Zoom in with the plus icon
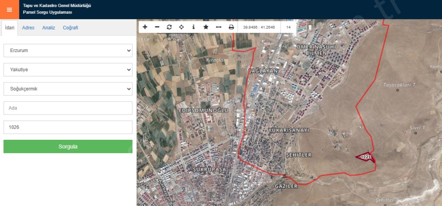The width and height of the screenshot is (442, 206). coord(145,27)
